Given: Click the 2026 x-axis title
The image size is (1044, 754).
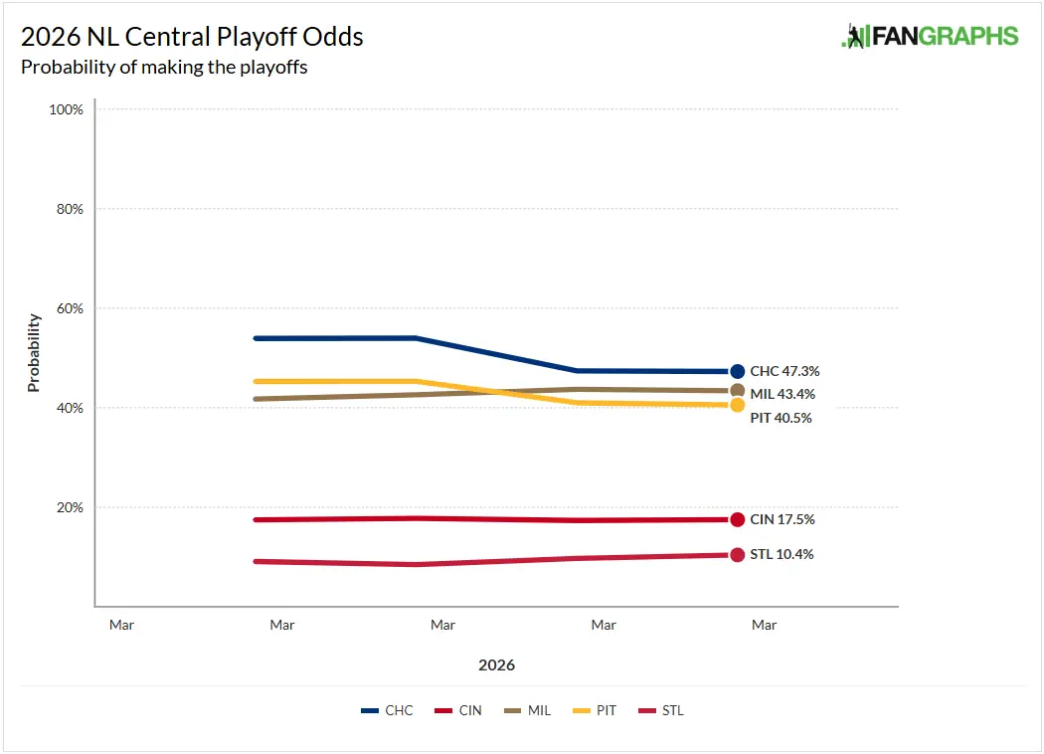Looking at the screenshot, I should [496, 664].
